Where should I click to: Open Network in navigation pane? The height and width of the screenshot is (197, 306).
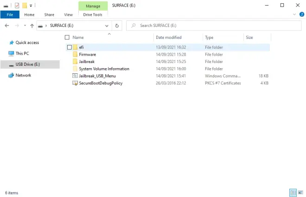(x=23, y=75)
